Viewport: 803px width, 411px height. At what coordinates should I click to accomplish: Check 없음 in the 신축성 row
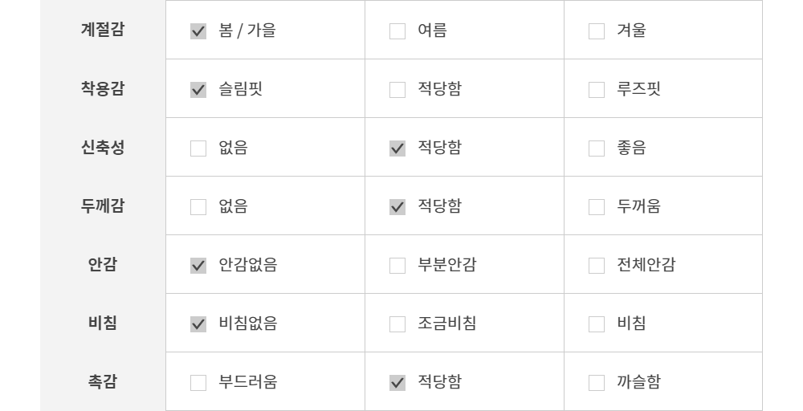pyautogui.click(x=198, y=149)
